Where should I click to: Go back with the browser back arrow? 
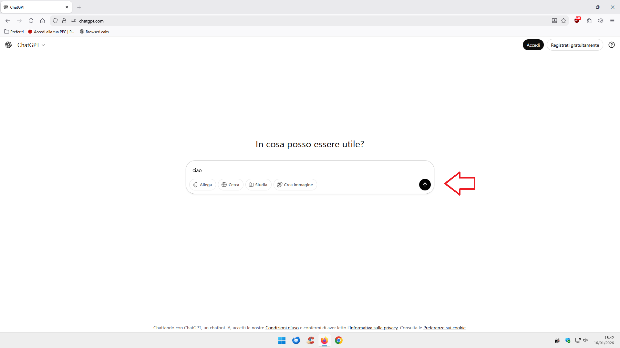[8, 21]
